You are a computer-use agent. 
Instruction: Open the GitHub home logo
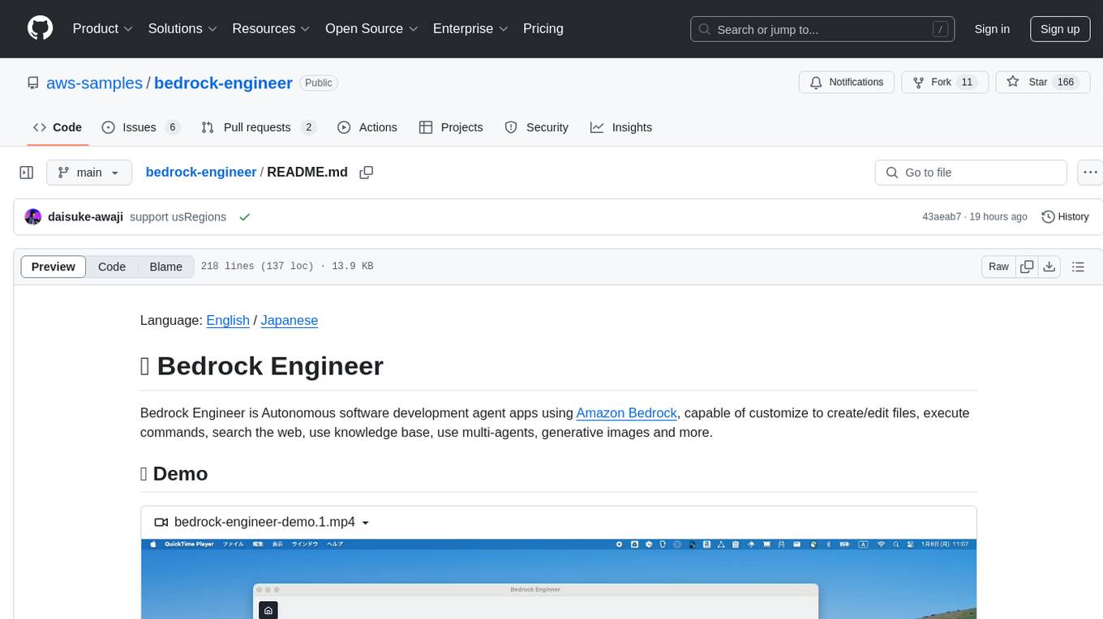[40, 28]
